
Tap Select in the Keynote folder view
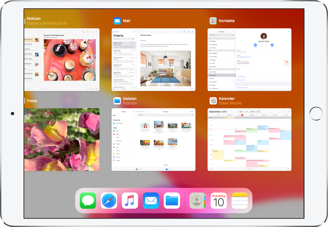192,112
